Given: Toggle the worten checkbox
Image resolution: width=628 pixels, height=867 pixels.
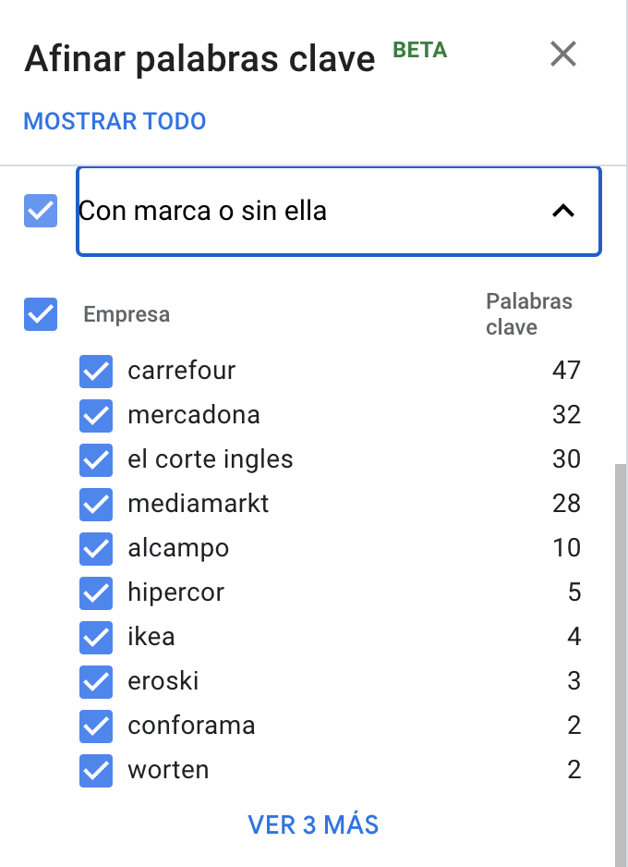Looking at the screenshot, I should point(96,770).
